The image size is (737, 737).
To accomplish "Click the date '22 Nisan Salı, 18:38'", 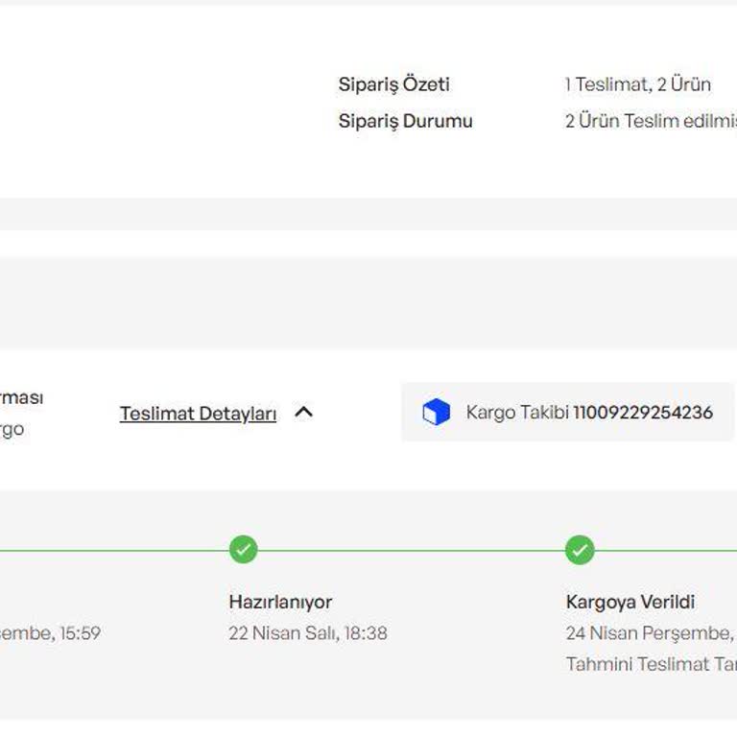I will click(x=308, y=633).
